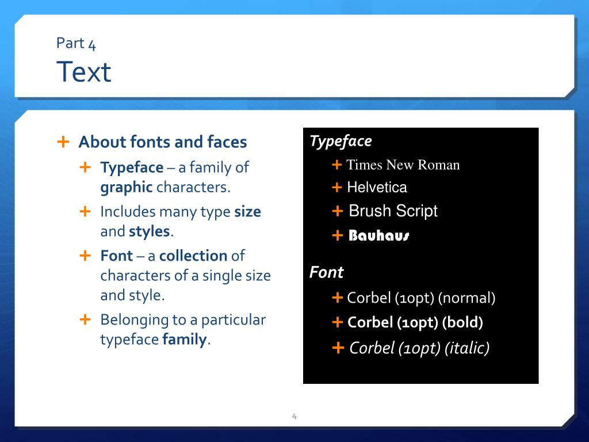Click the italic 'Font' heading in black box

click(x=326, y=272)
